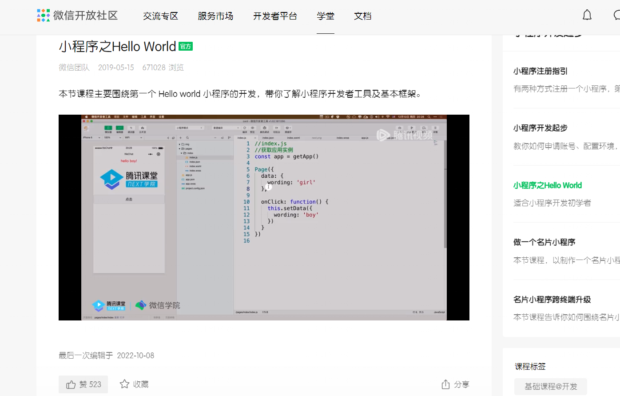Like the course with 赞 523 button

(83, 384)
